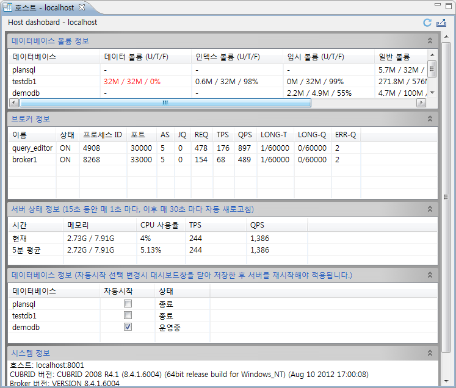The width and height of the screenshot is (456, 388).
Task: Click the host icon on the tab
Action: [8, 6]
